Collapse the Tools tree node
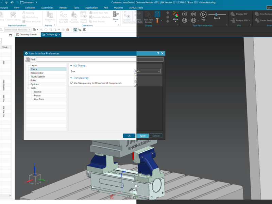The height and width of the screenshot is (204, 272). click(28, 88)
